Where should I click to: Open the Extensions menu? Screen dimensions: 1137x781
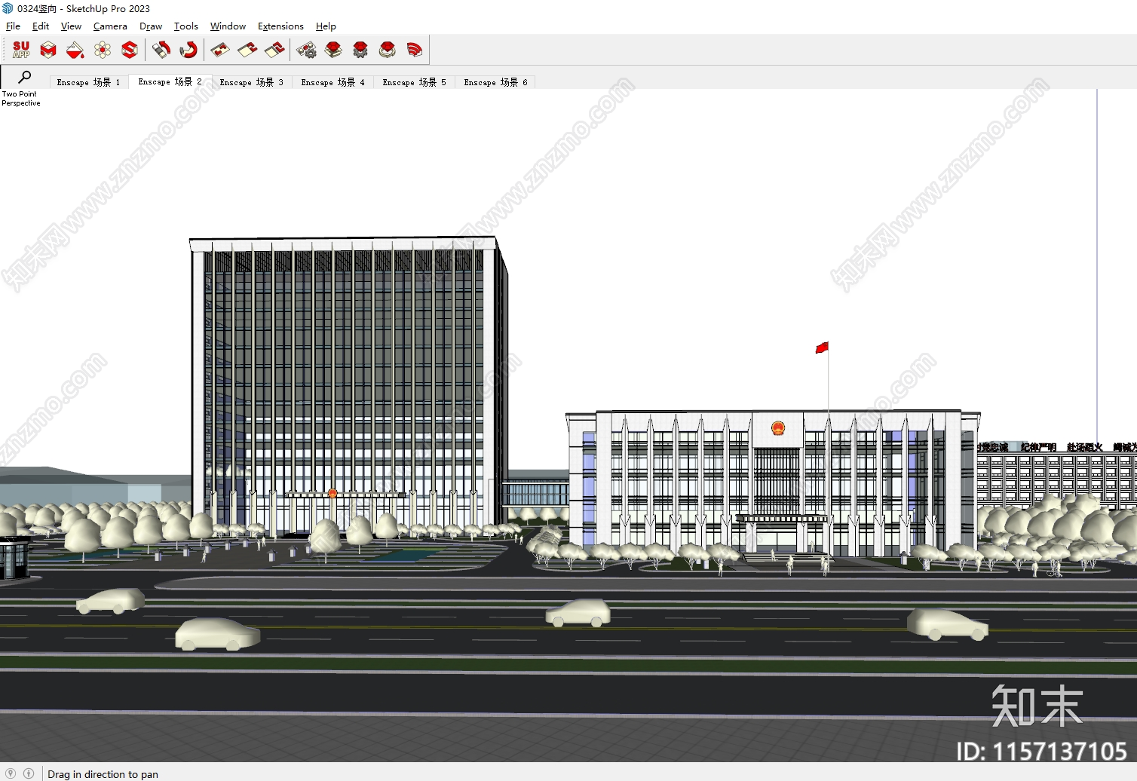point(280,26)
